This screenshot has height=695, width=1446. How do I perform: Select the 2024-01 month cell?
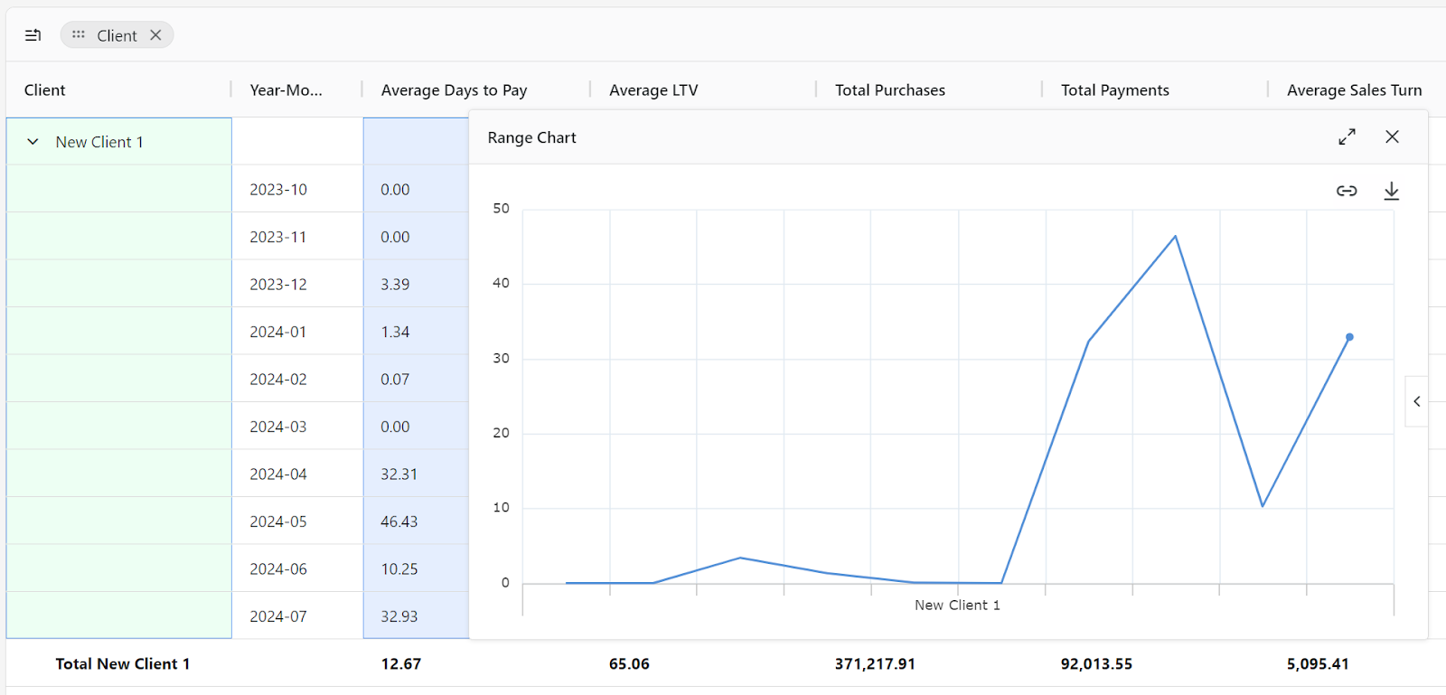[297, 332]
